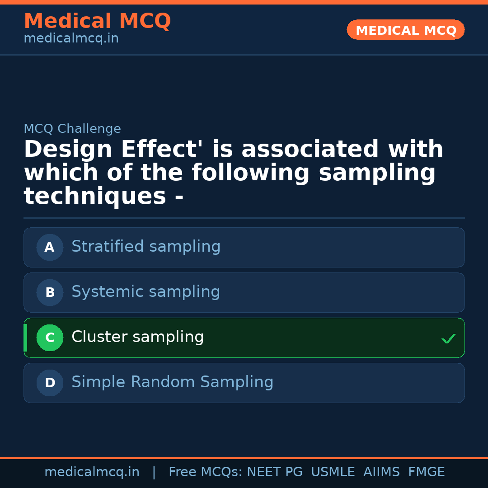Click medicalmcq.in in the footer

pos(92,472)
